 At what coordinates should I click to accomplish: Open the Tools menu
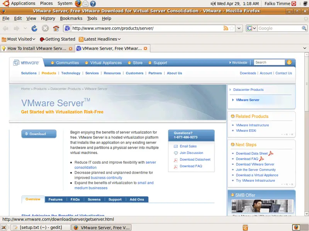[92, 18]
